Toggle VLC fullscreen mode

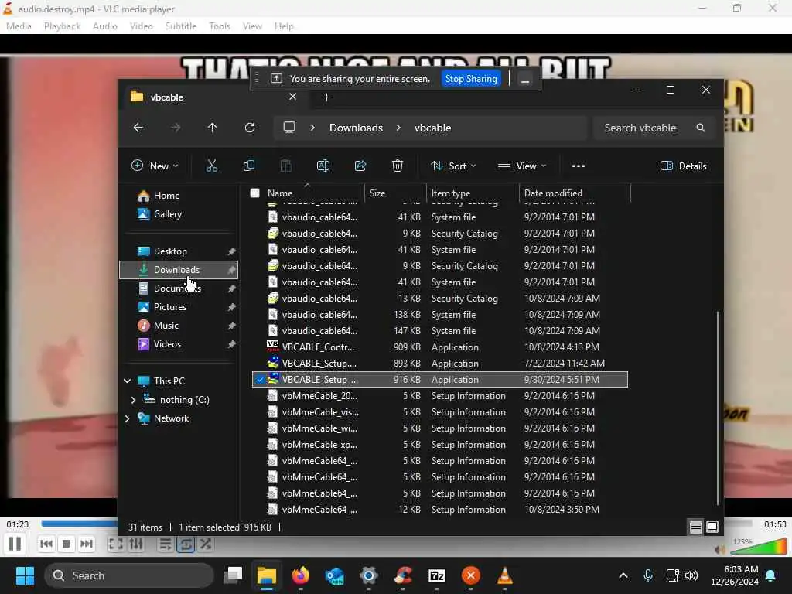click(116, 544)
